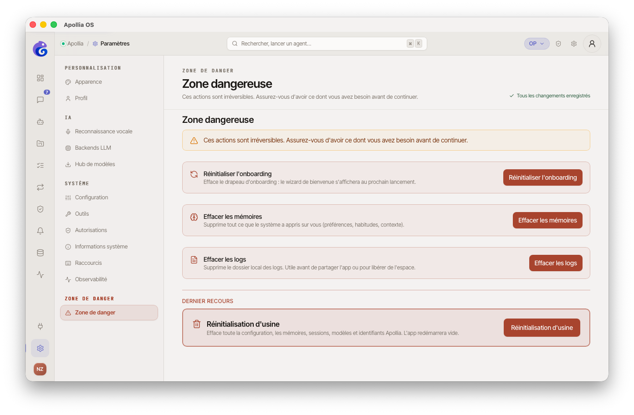
Task: Click the Réinitialisation d'usine button
Action: click(x=542, y=328)
